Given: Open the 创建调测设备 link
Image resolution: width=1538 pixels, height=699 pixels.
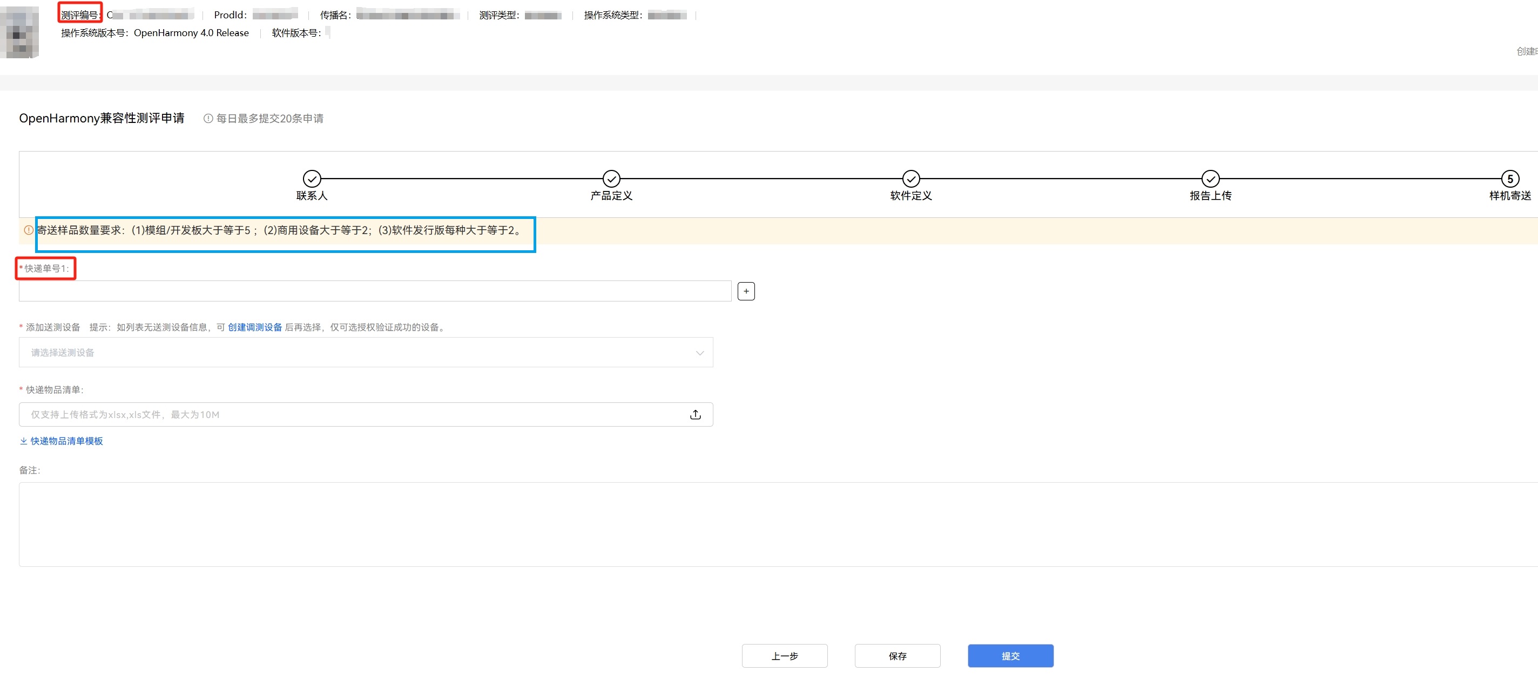Looking at the screenshot, I should pyautogui.click(x=255, y=327).
